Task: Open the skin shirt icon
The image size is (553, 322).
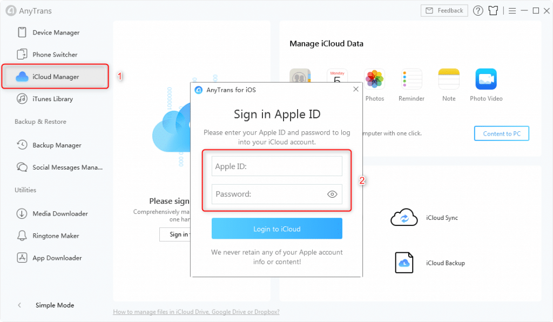Action: (493, 11)
